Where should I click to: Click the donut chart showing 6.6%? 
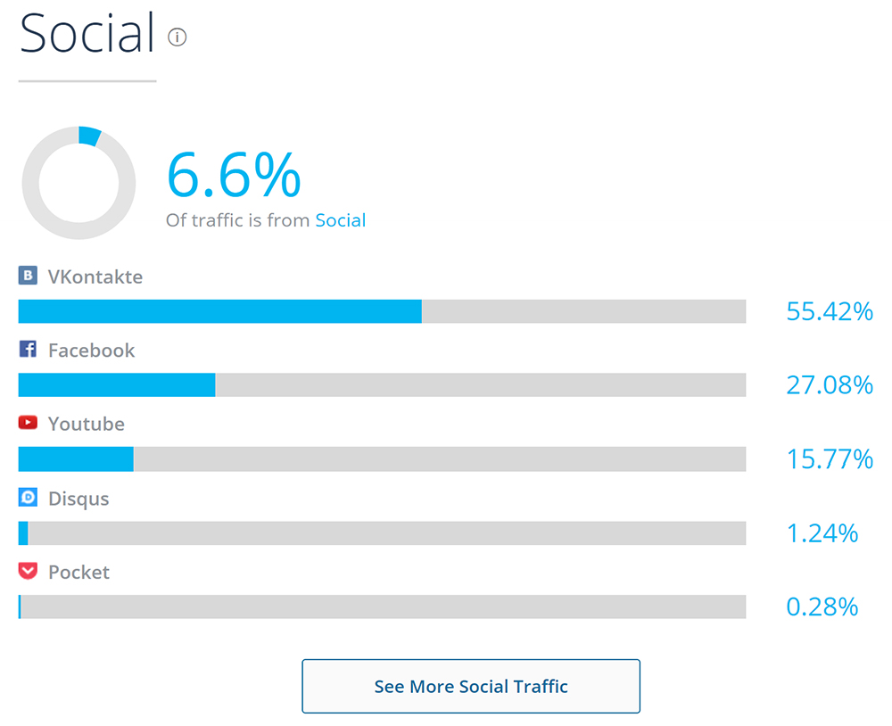click(78, 181)
